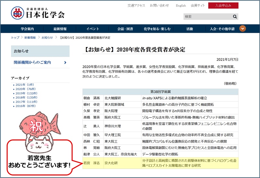Click the (敬称略) note
The height and width of the screenshot is (178, 260).
point(230,83)
